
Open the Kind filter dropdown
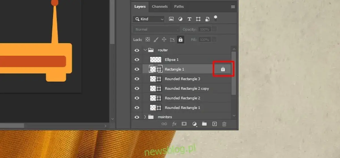tap(149, 19)
